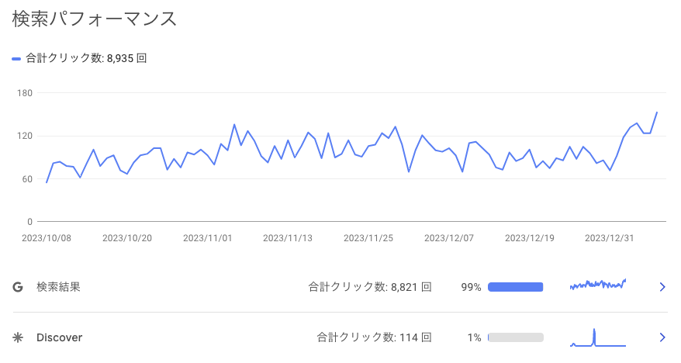Click the Google G icon
681x363 pixels.
[x=17, y=287]
